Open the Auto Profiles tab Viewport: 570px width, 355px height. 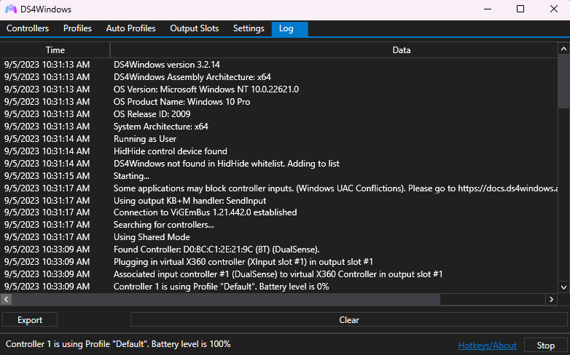[130, 28]
